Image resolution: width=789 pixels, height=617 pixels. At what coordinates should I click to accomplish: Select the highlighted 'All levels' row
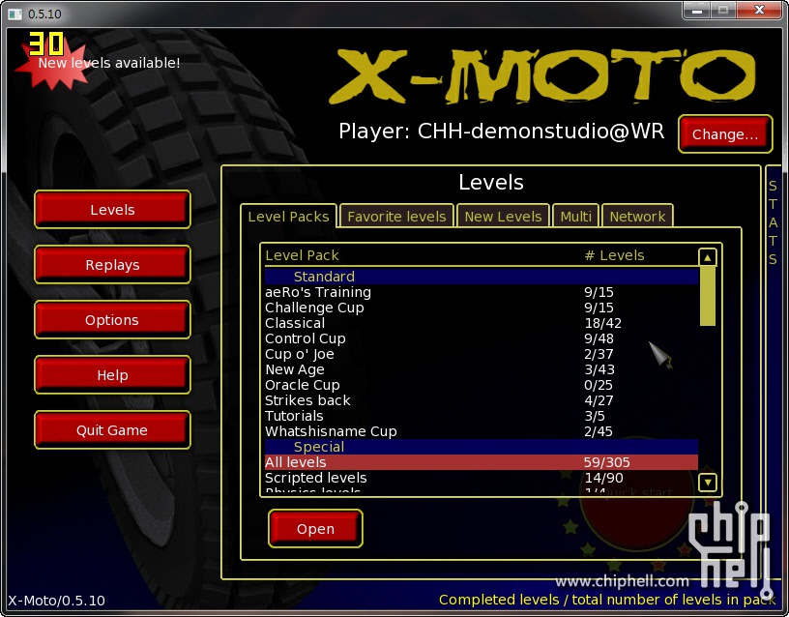(482, 462)
